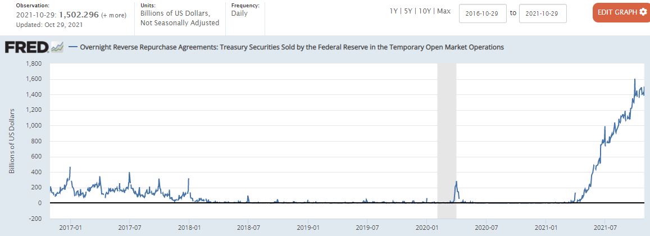Click the 2017-01 x-axis label

pyautogui.click(x=70, y=228)
